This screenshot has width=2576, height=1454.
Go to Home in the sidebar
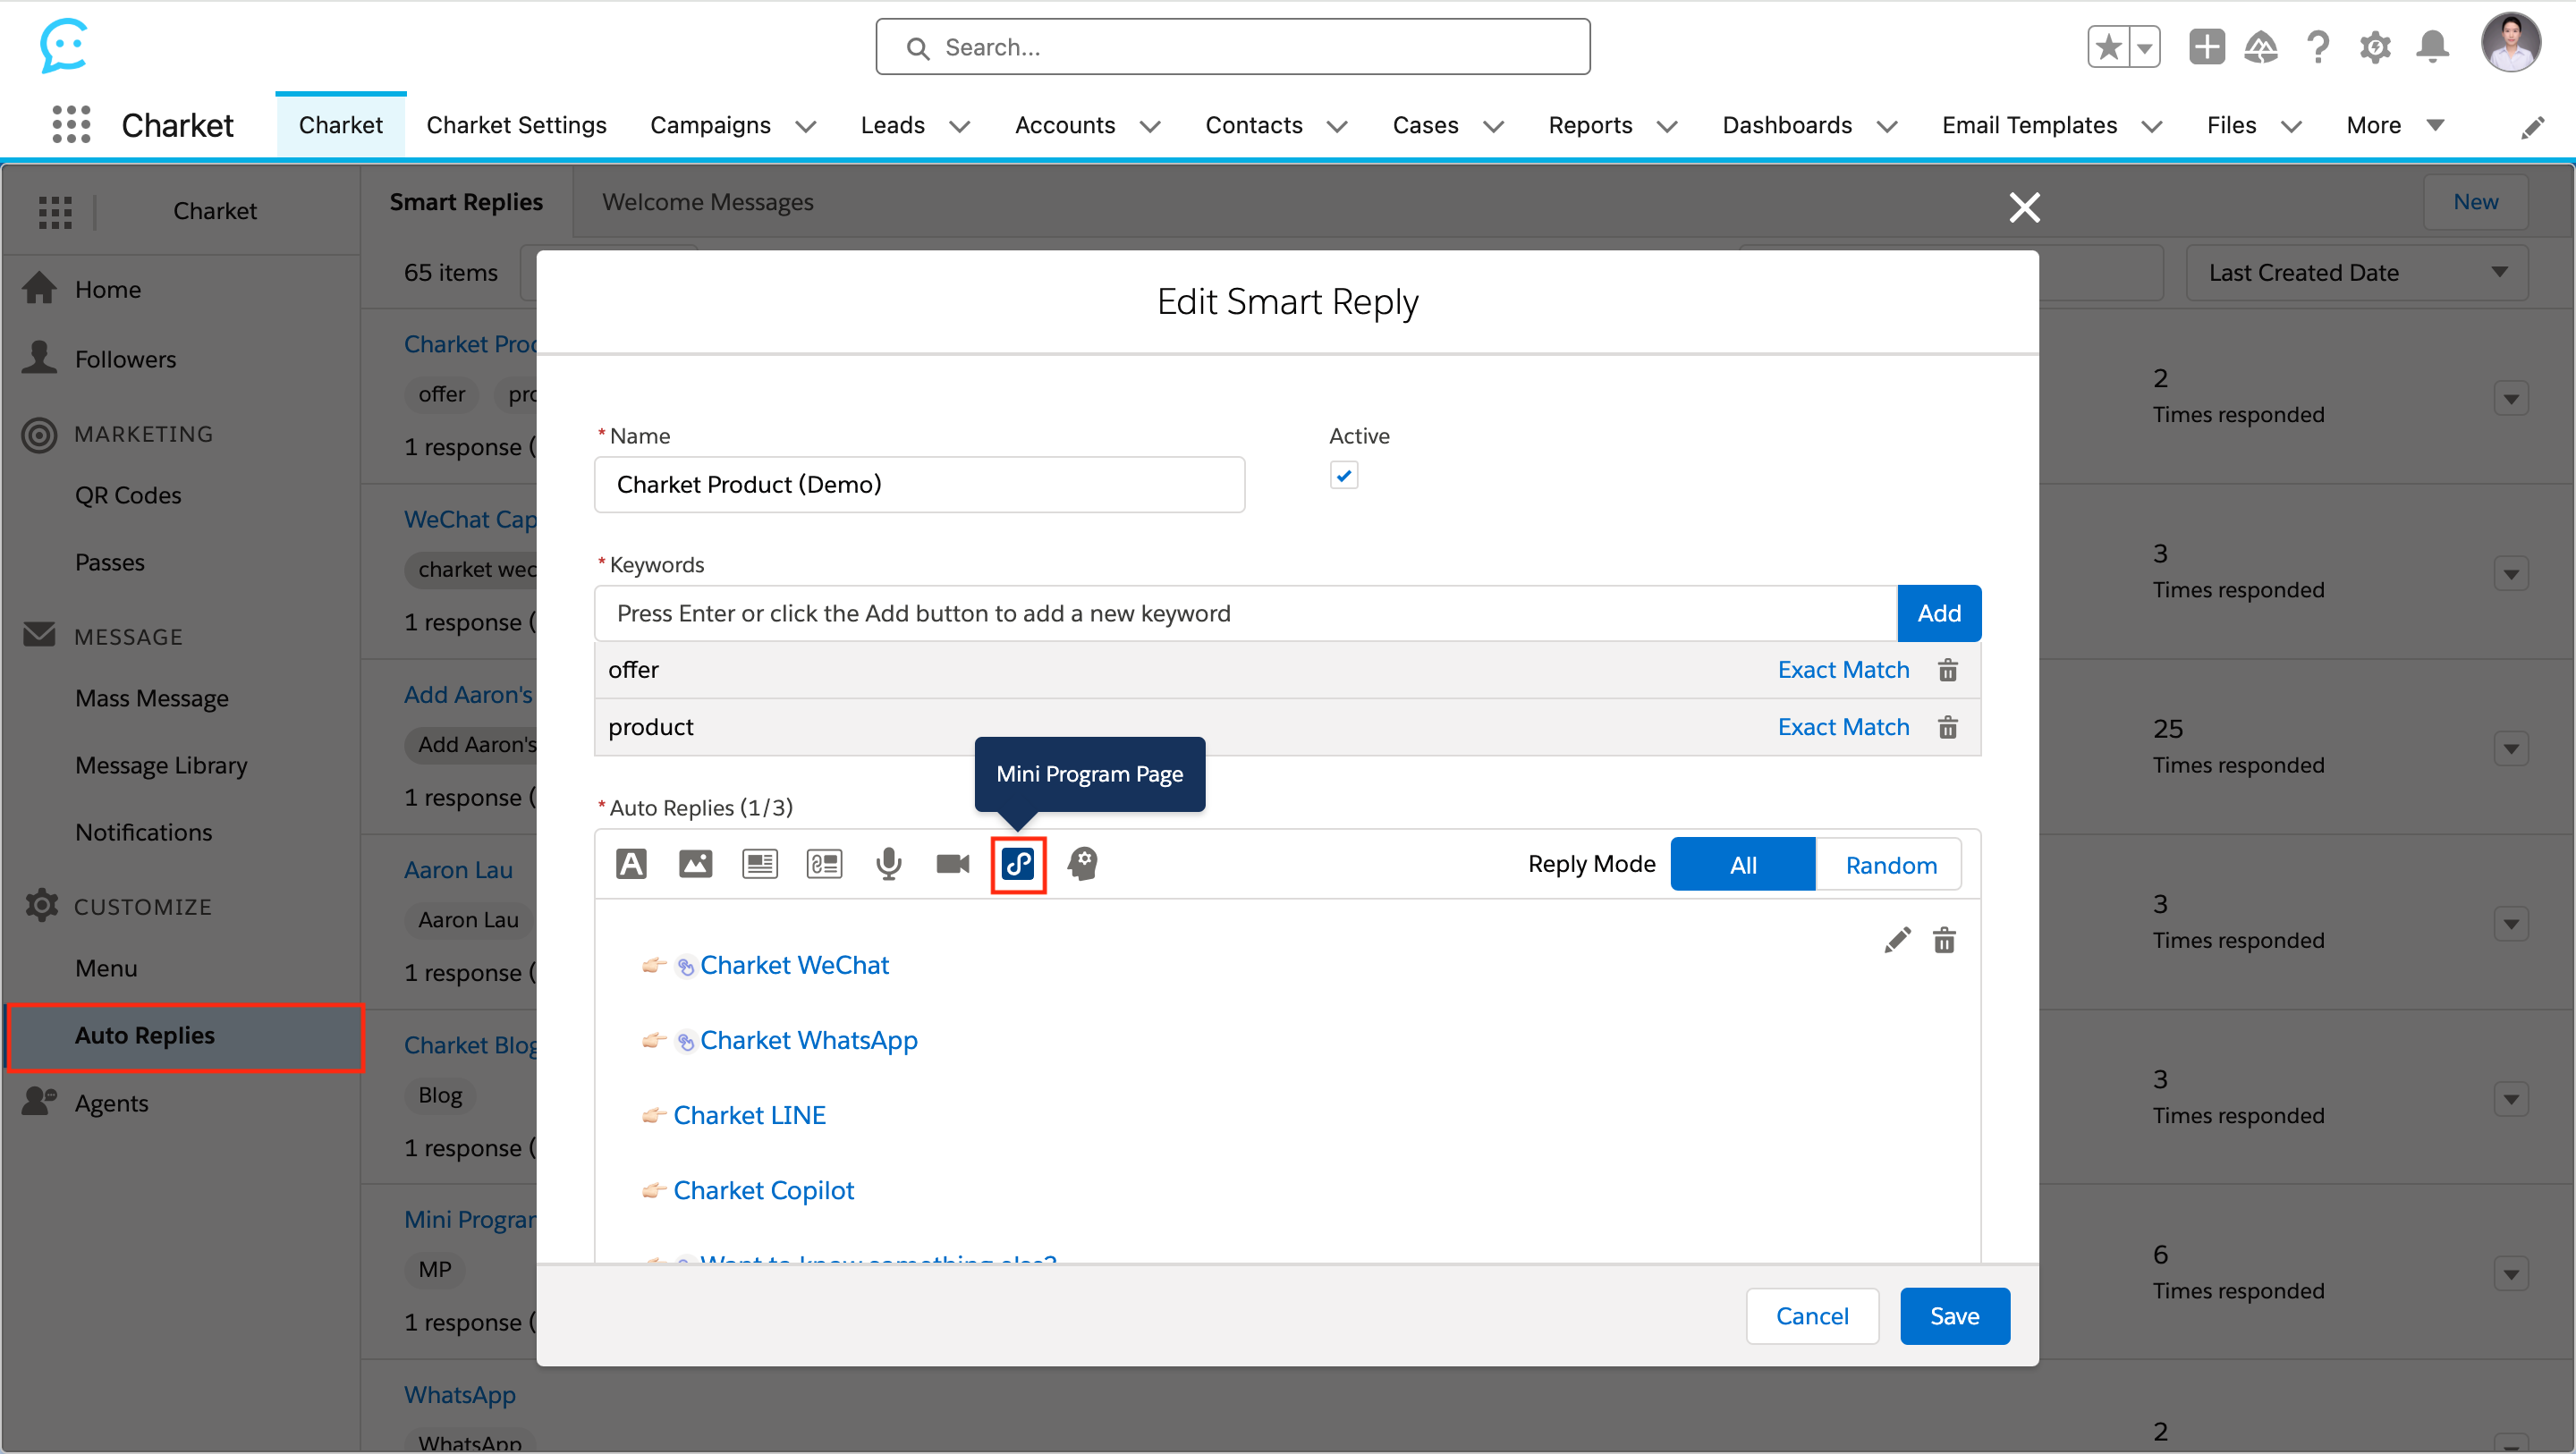[x=108, y=289]
